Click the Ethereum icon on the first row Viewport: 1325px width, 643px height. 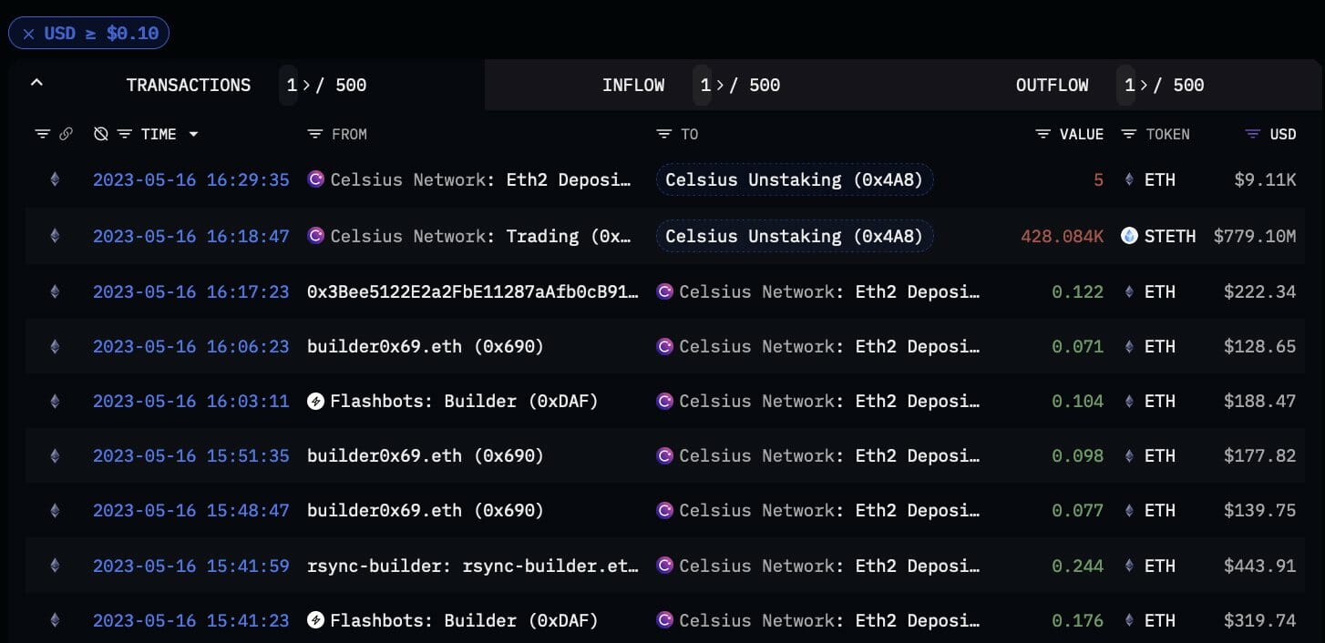(x=55, y=180)
